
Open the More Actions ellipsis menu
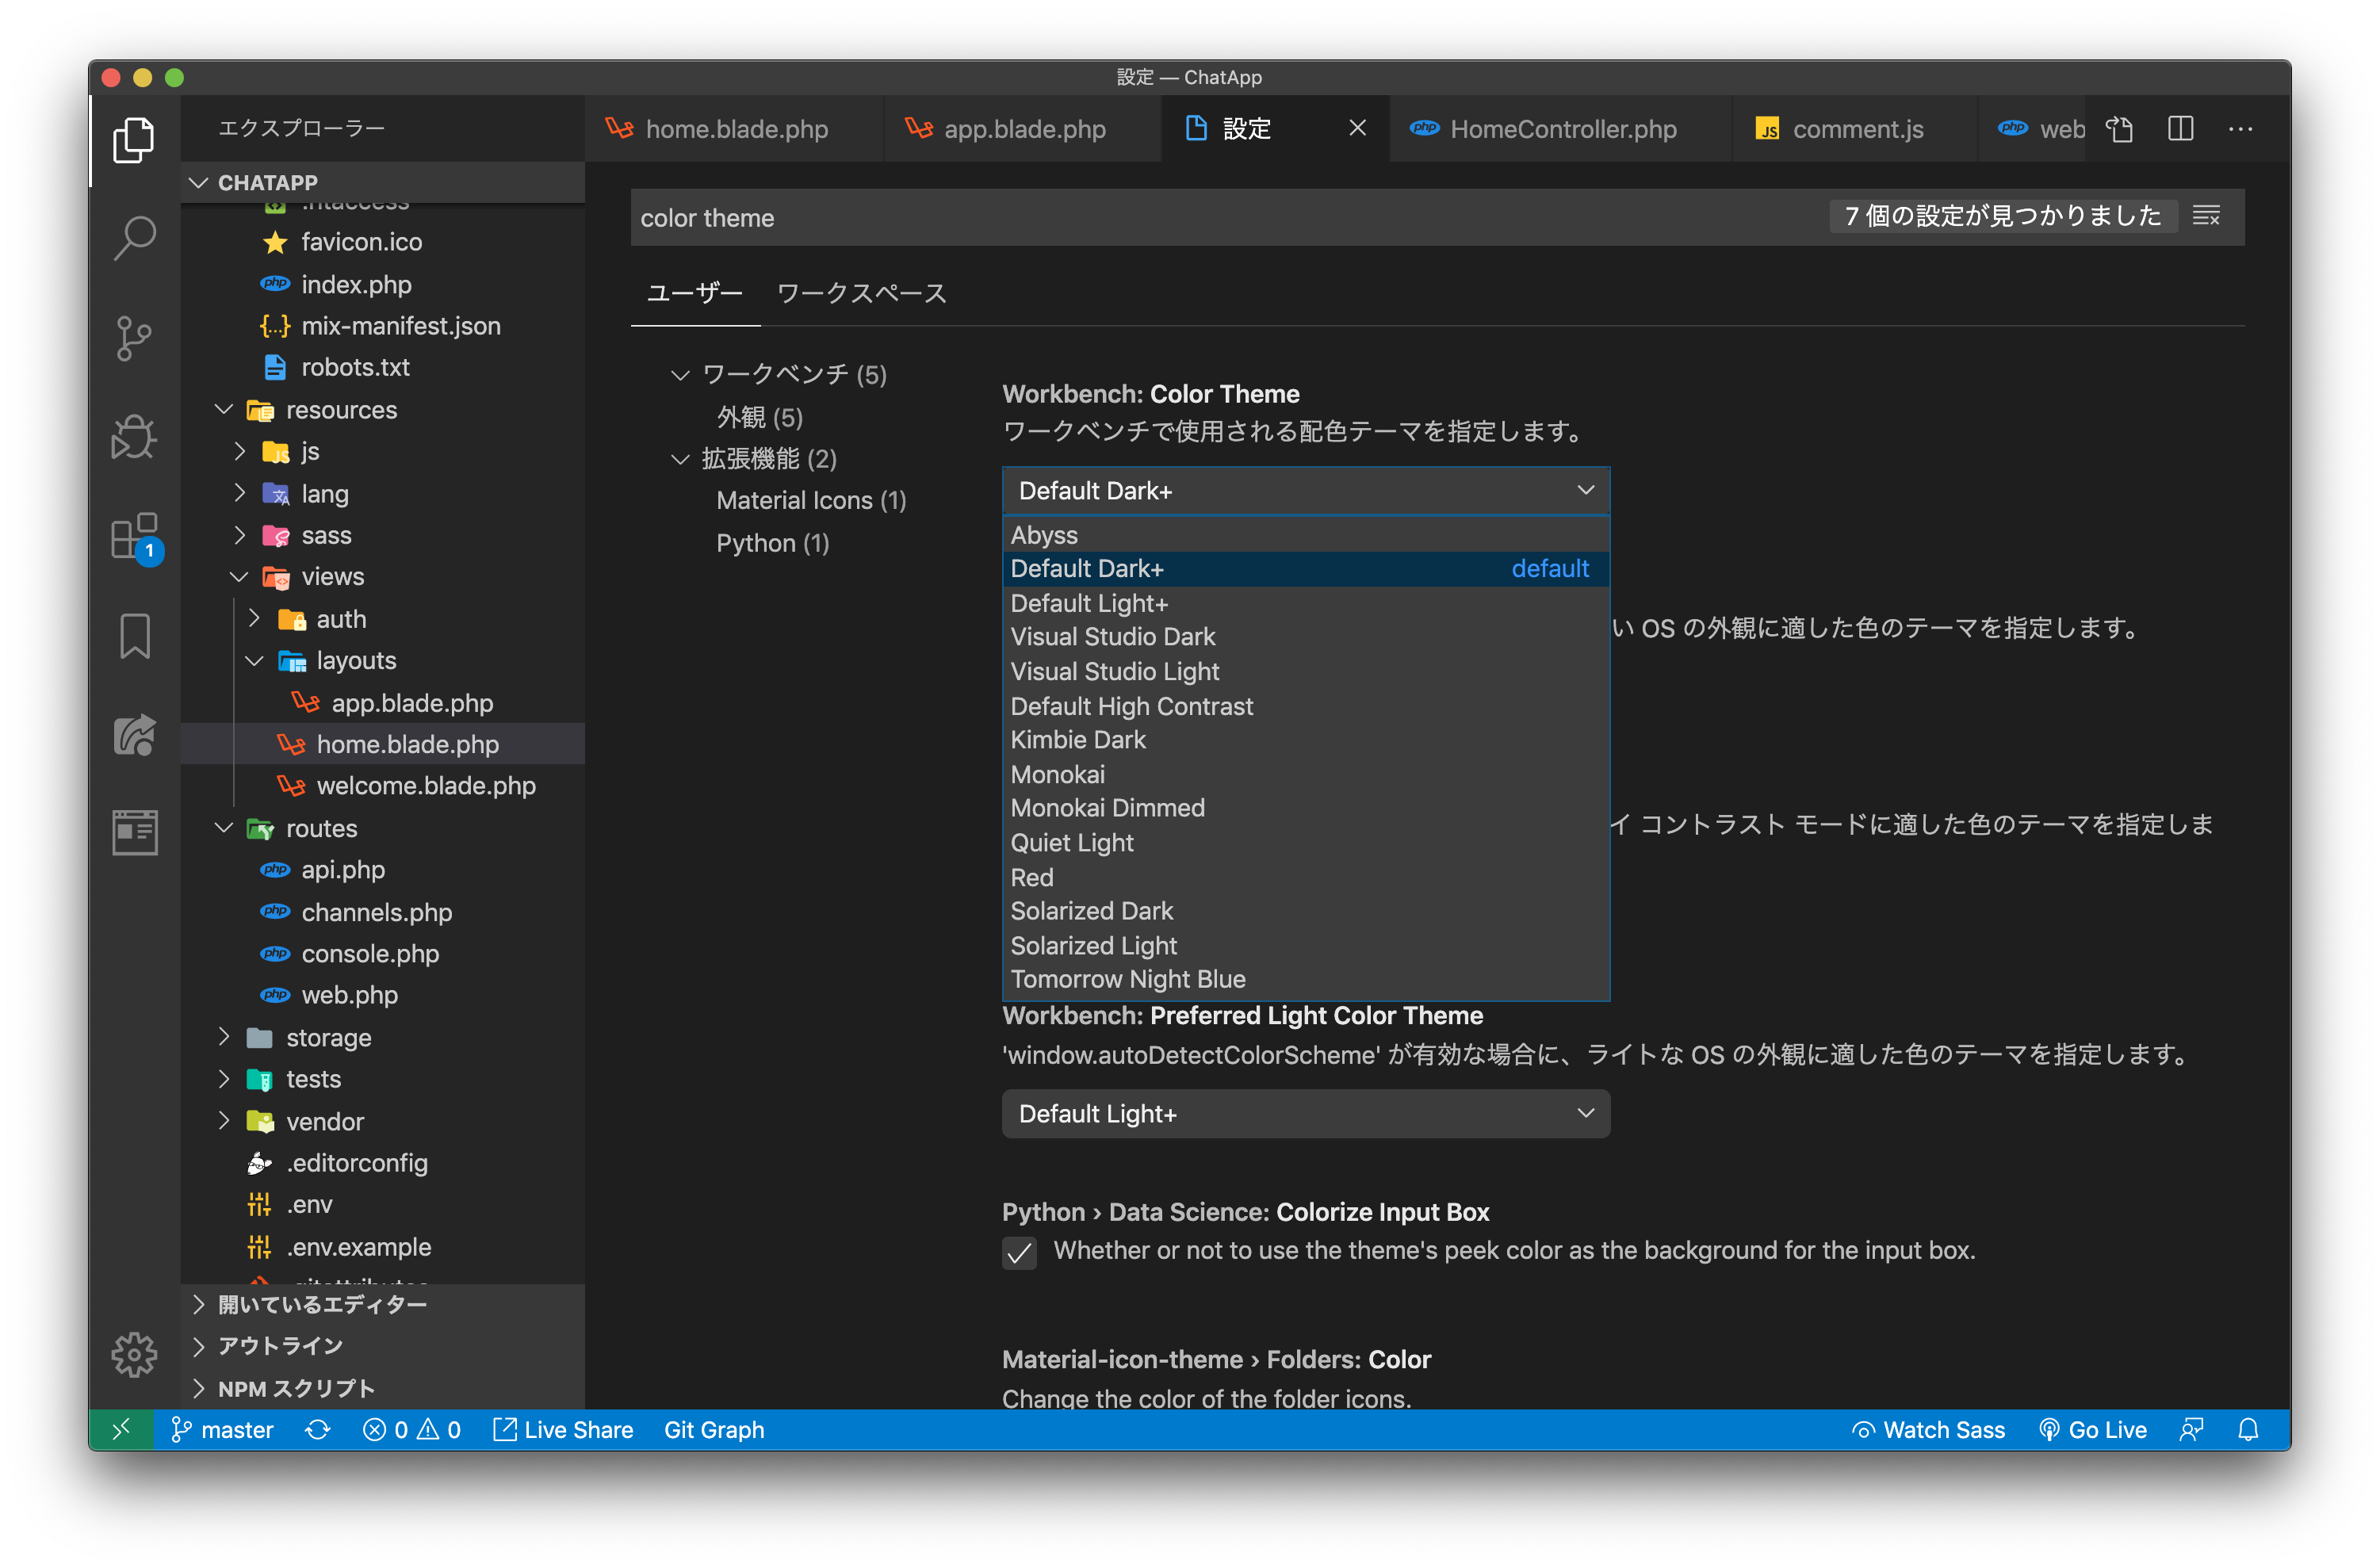2241,129
